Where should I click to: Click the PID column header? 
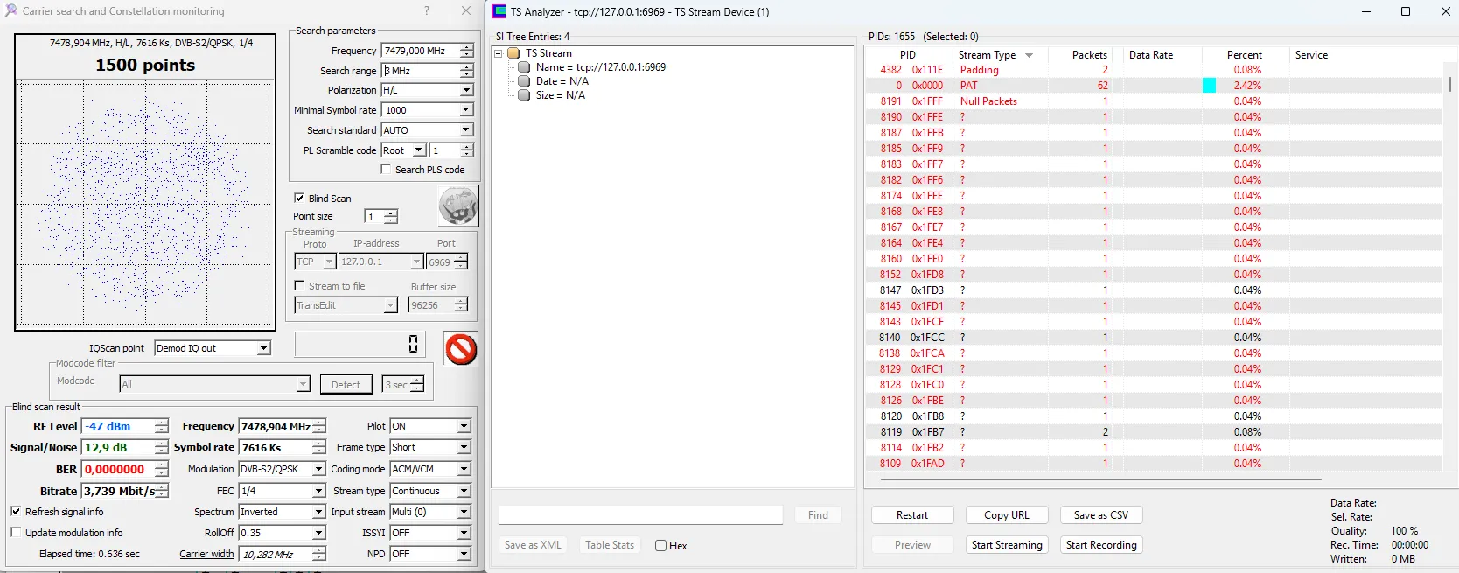click(x=907, y=55)
